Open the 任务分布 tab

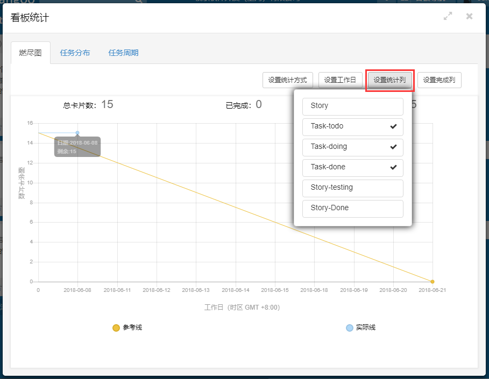(75, 53)
